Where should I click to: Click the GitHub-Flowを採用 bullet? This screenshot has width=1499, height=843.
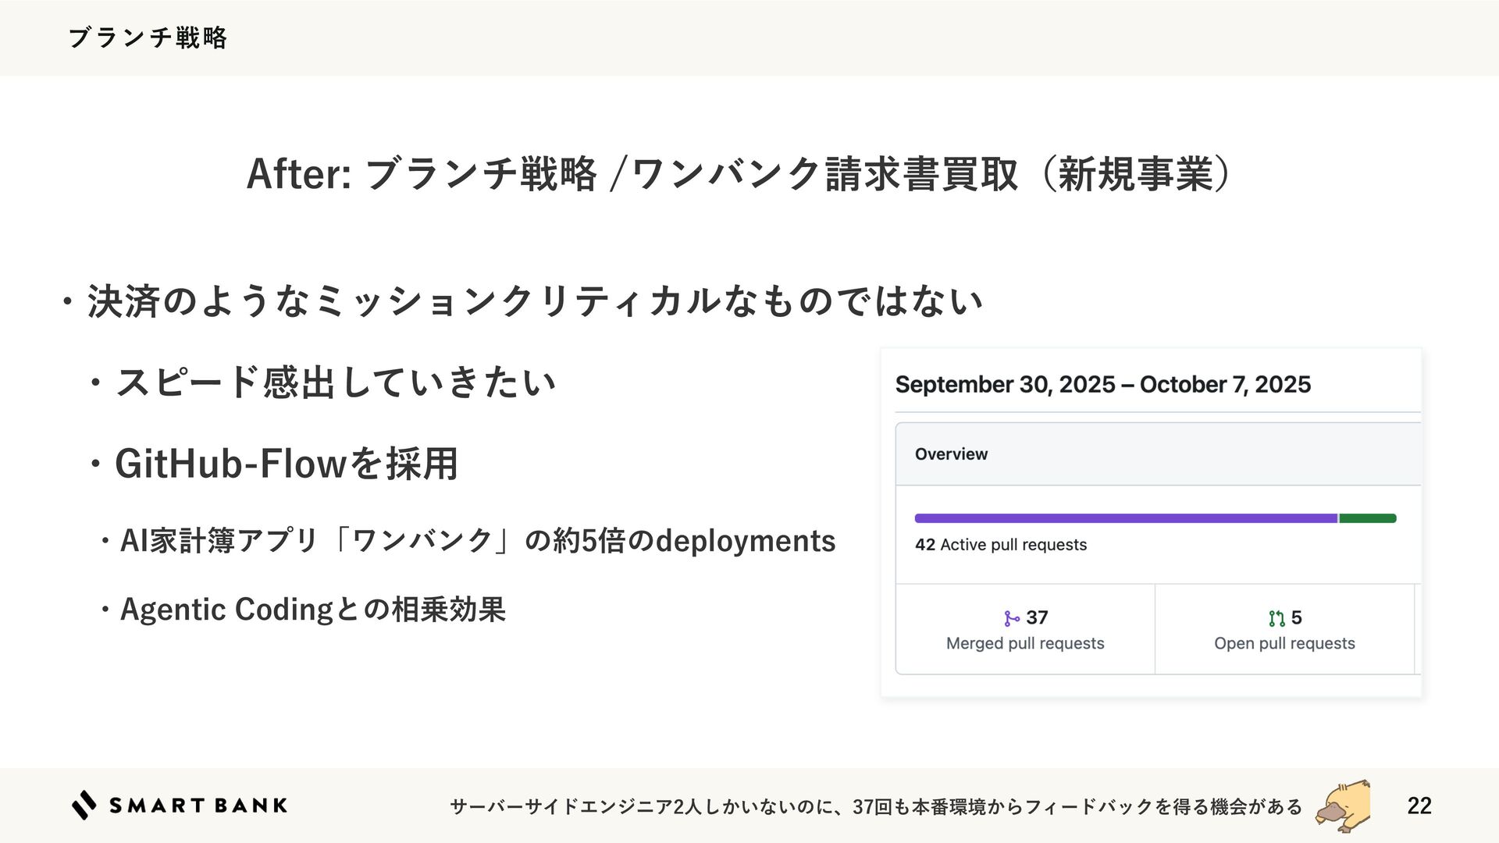tap(286, 464)
